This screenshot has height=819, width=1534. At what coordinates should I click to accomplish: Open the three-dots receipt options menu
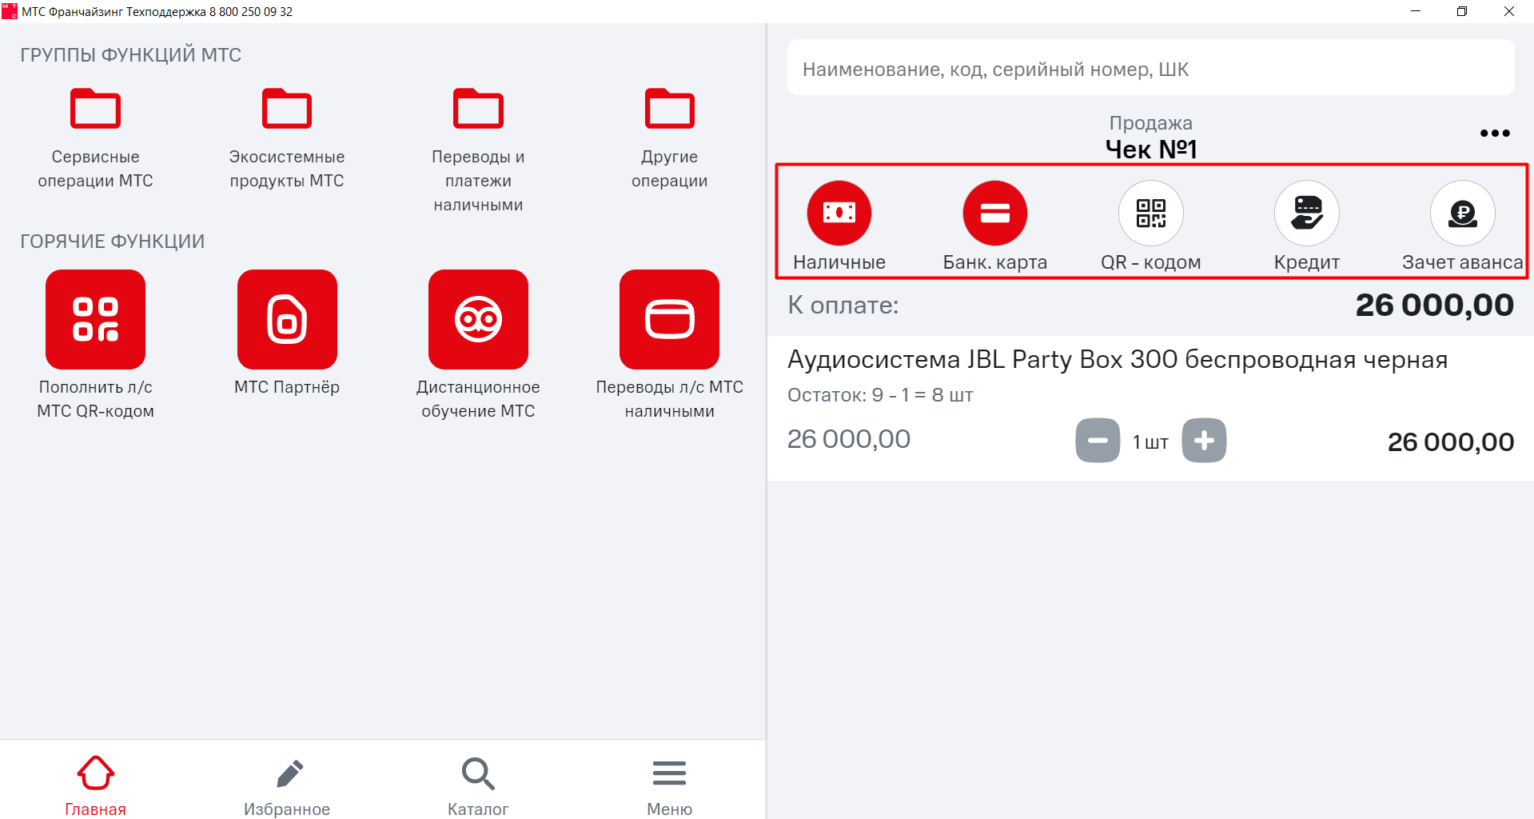[x=1495, y=134]
